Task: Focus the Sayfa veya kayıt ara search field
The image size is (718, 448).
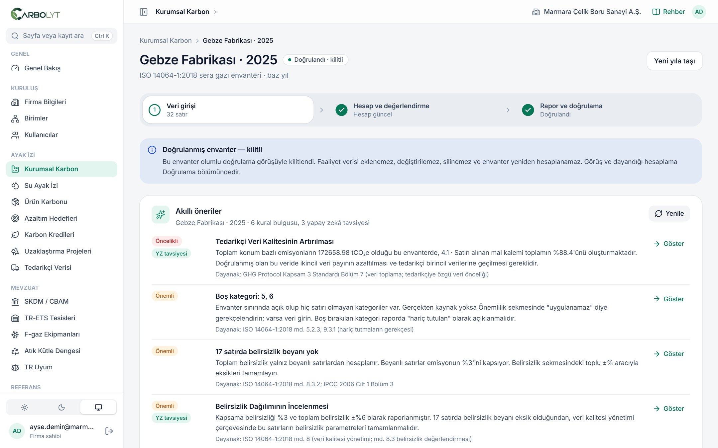Action: [x=61, y=36]
